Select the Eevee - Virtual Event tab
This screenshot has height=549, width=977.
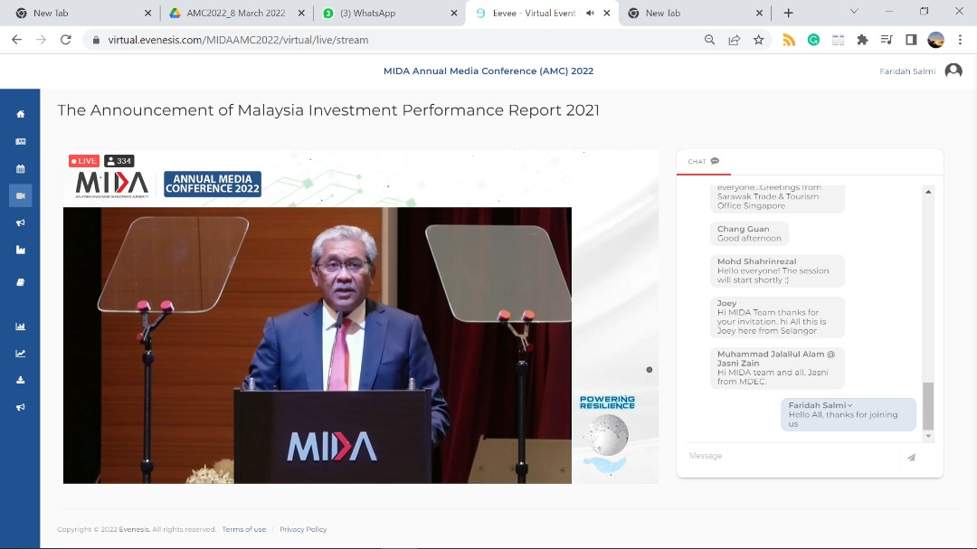(542, 13)
